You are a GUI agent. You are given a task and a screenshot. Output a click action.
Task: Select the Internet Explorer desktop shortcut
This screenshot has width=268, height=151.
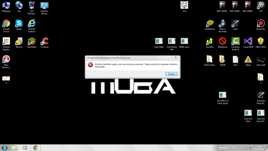pyautogui.click(x=32, y=26)
